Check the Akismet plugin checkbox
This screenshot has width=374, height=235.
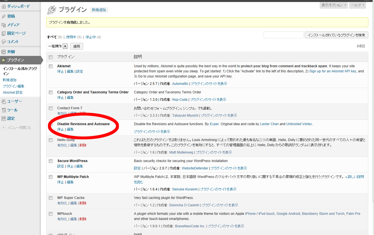tap(51, 66)
